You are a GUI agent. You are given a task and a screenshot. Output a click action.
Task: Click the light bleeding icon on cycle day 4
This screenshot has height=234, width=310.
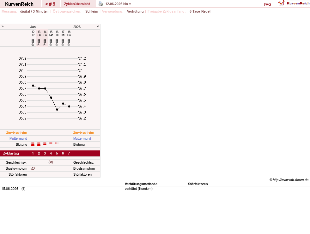(51, 143)
